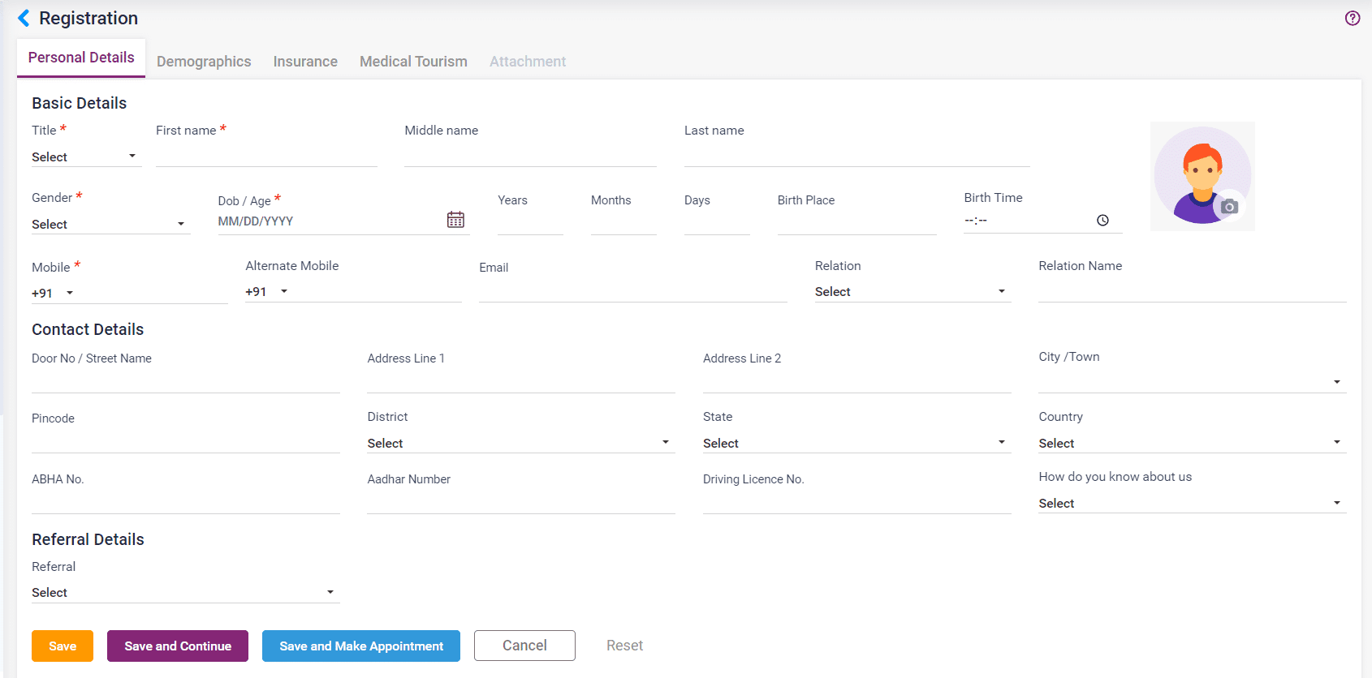Click the Birth Time clock icon
The width and height of the screenshot is (1372, 678).
coord(1102,221)
